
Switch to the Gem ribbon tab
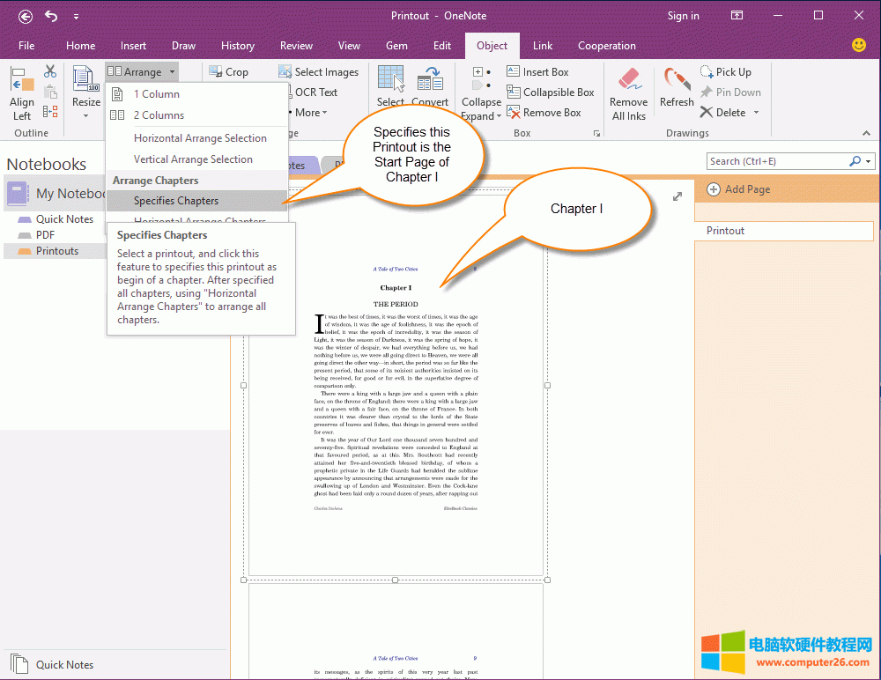396,46
